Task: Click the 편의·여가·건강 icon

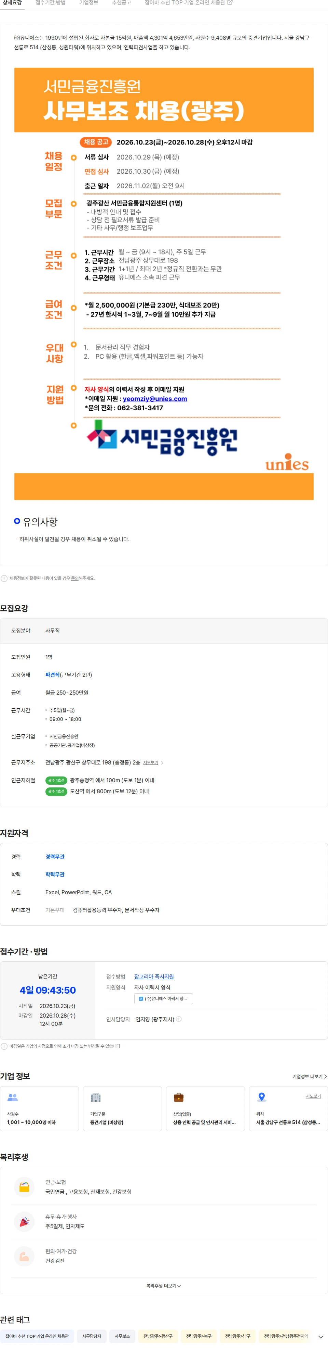Action: pyautogui.click(x=24, y=1257)
